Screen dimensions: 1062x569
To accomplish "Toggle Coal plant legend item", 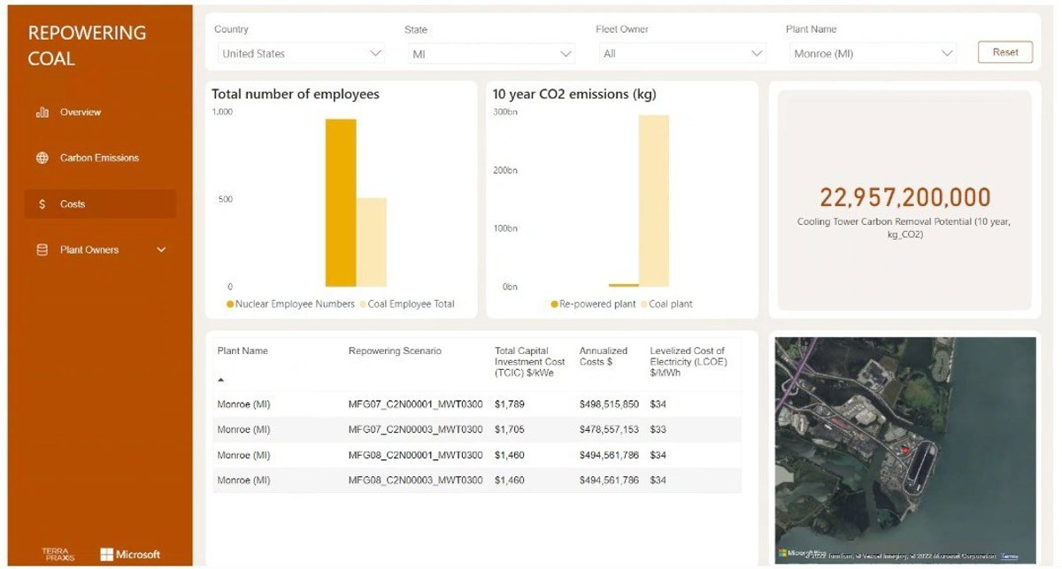I will [x=670, y=304].
